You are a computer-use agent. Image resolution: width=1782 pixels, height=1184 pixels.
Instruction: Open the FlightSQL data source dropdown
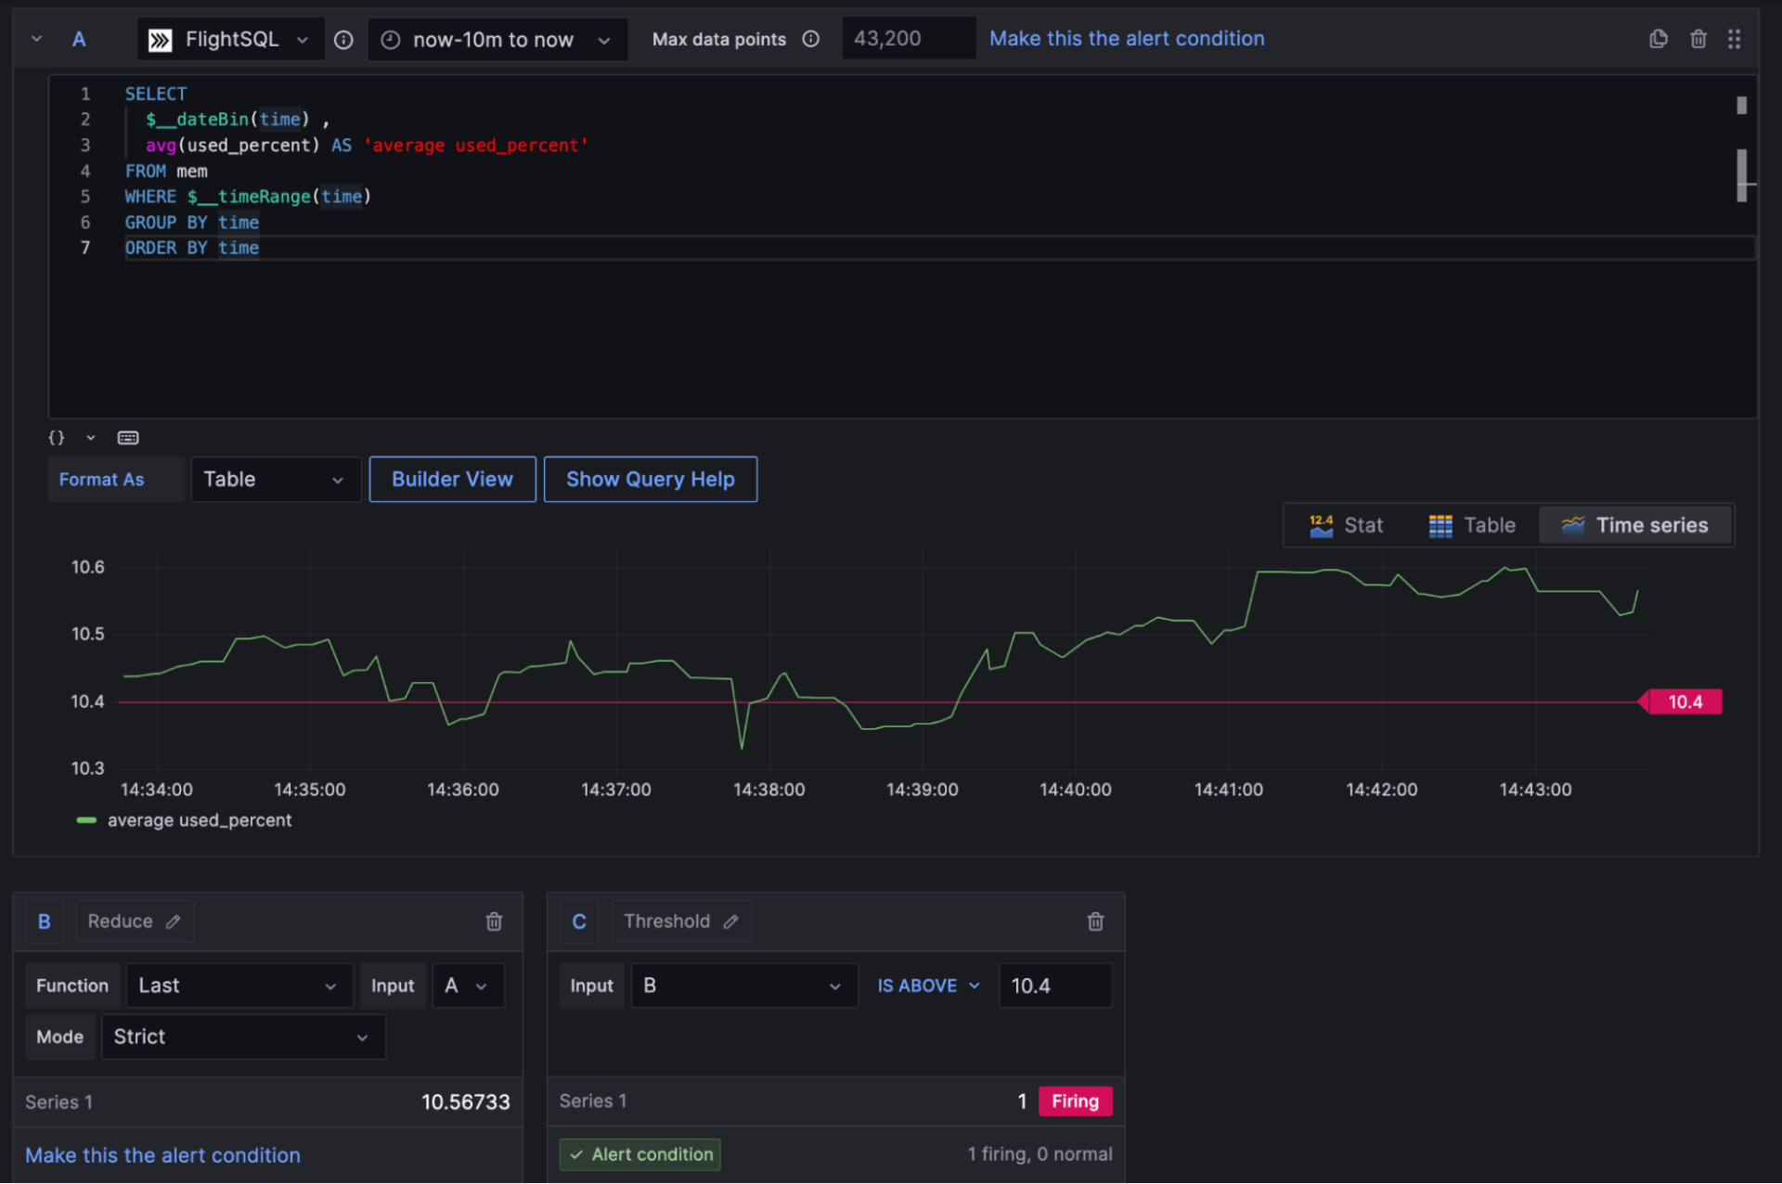point(231,40)
